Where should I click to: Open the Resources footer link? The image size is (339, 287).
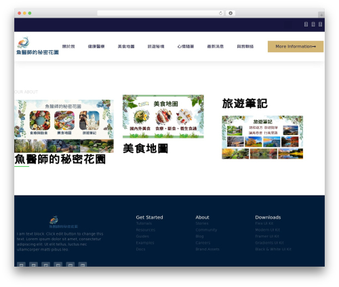pyautogui.click(x=146, y=230)
